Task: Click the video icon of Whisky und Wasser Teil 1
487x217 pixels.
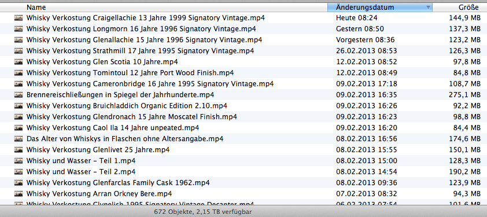Action: click(19, 161)
